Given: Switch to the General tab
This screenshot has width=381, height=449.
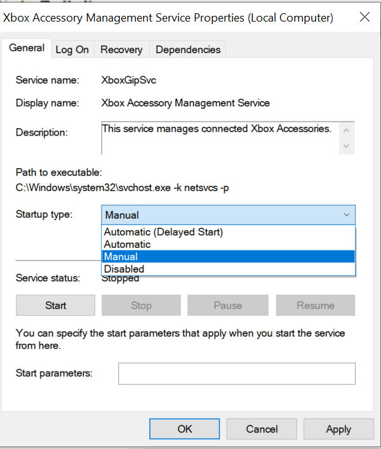Looking at the screenshot, I should (x=27, y=48).
